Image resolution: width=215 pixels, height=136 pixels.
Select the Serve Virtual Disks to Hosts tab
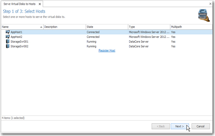pos(22,4)
